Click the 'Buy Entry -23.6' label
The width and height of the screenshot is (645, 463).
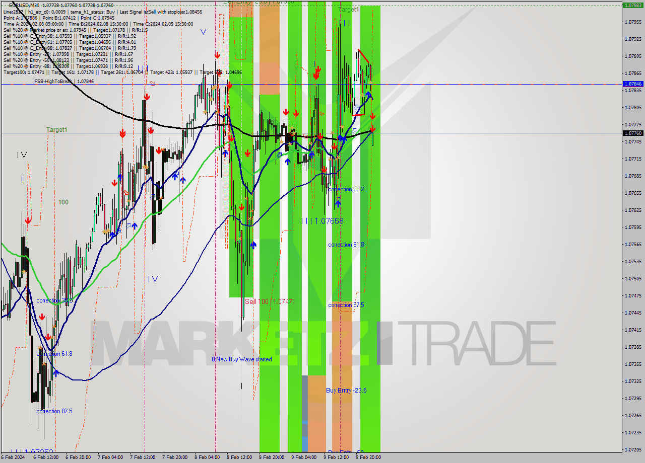coord(346,391)
